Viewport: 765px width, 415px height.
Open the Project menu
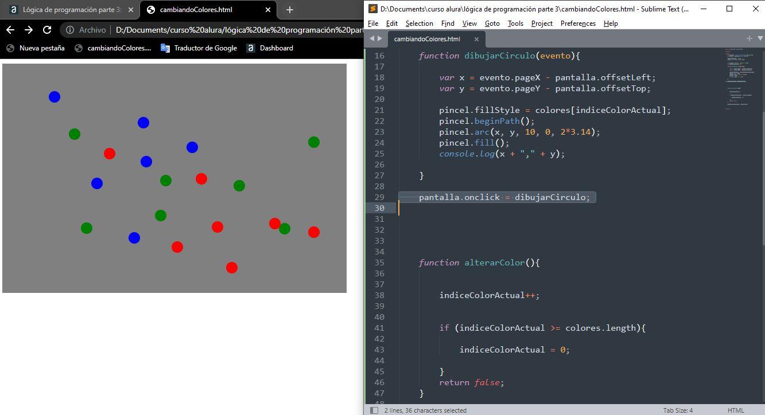[542, 24]
